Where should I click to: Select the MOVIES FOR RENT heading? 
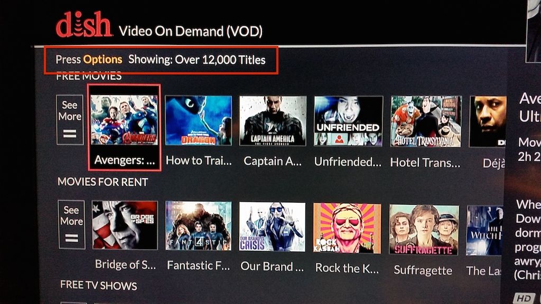[x=103, y=182]
